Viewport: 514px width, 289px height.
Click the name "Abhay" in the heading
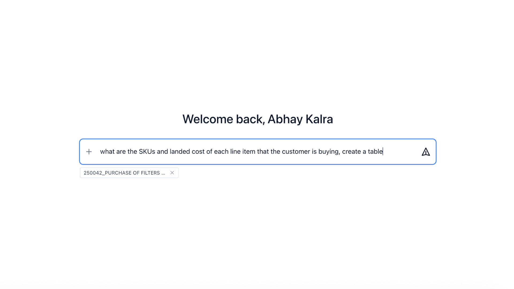(285, 119)
